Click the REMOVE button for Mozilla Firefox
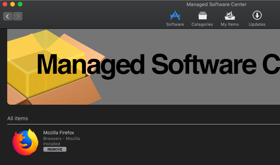 [55, 149]
